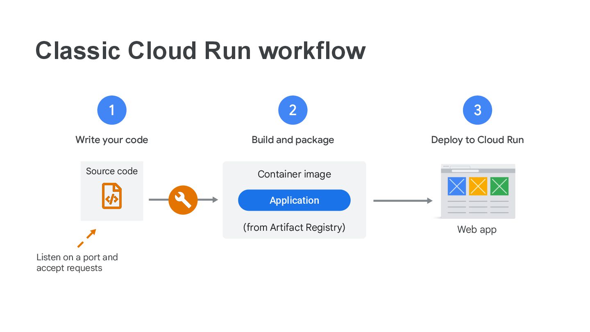Click the 'Deploy to Cloud Run' label
590x332 pixels.
pos(477,140)
